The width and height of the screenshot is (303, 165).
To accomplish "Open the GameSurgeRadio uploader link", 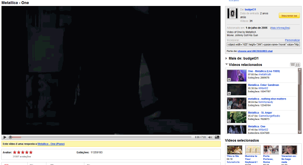I will (x=269, y=116).
